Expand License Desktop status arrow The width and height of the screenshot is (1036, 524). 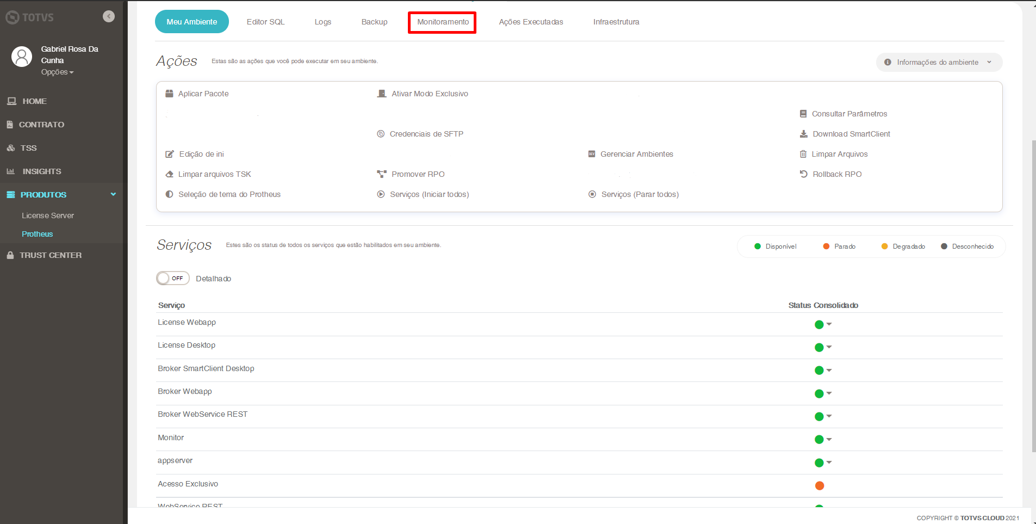coord(829,347)
